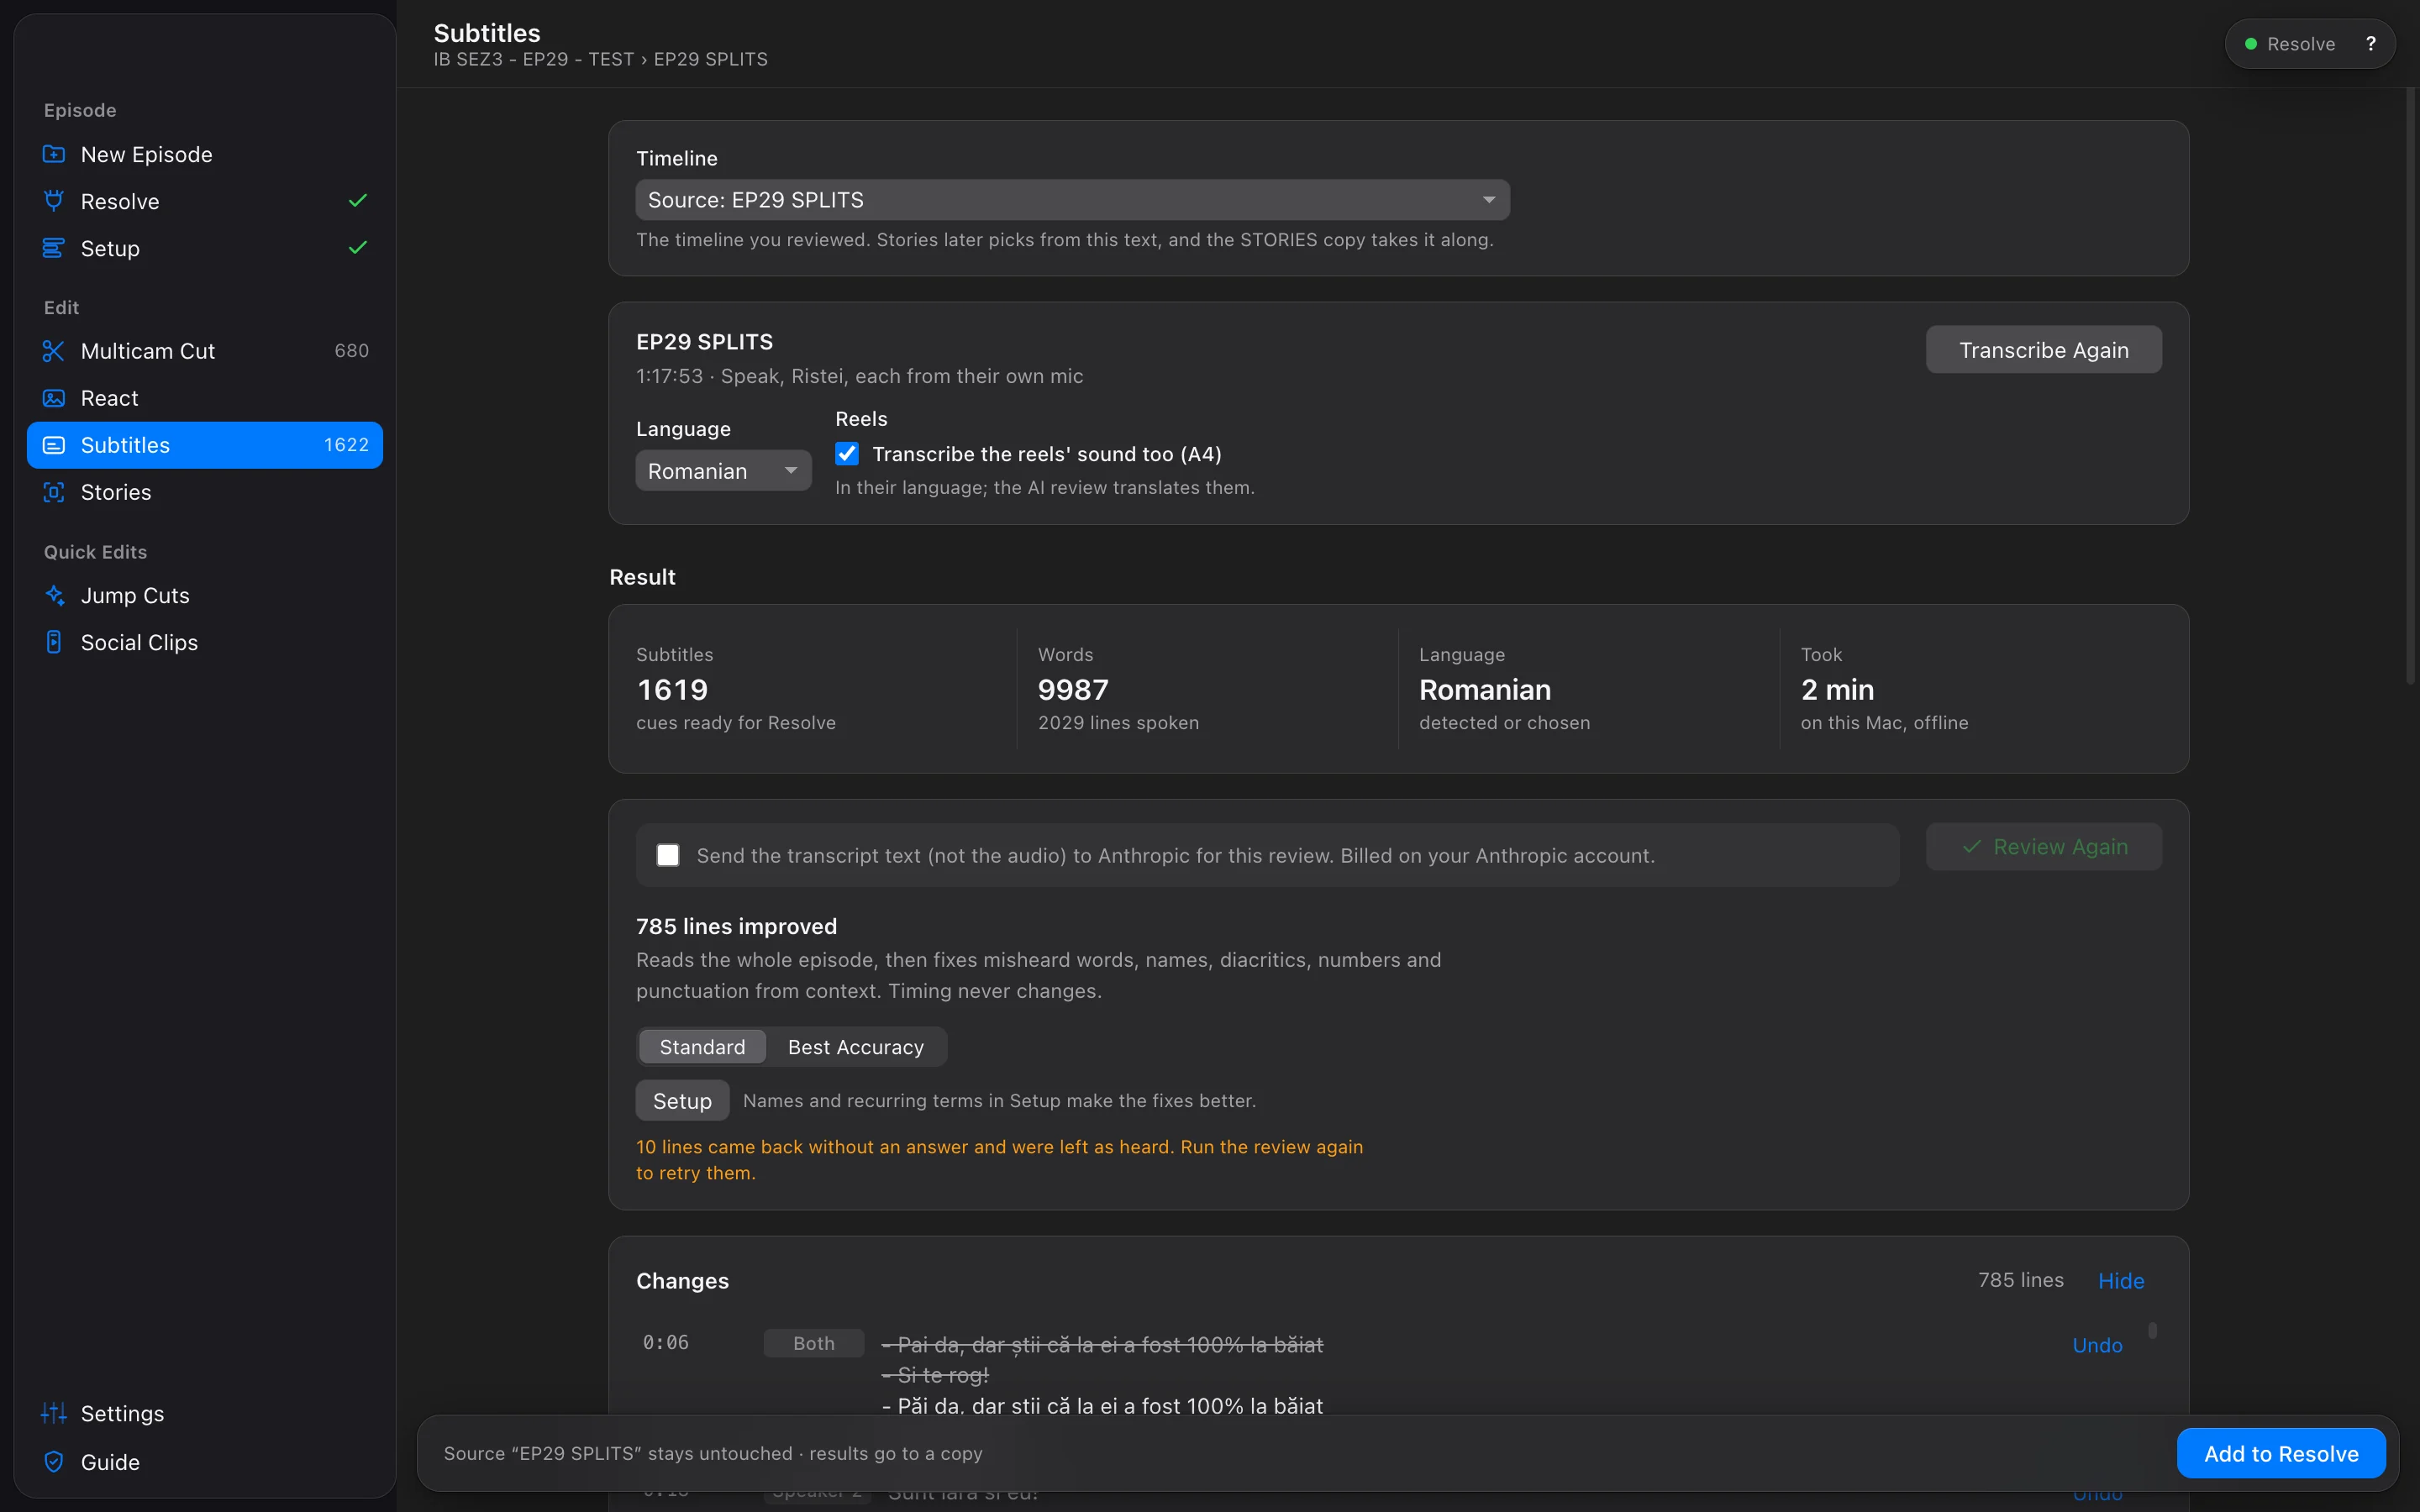Switch review mode to Best Accuracy

[856, 1047]
